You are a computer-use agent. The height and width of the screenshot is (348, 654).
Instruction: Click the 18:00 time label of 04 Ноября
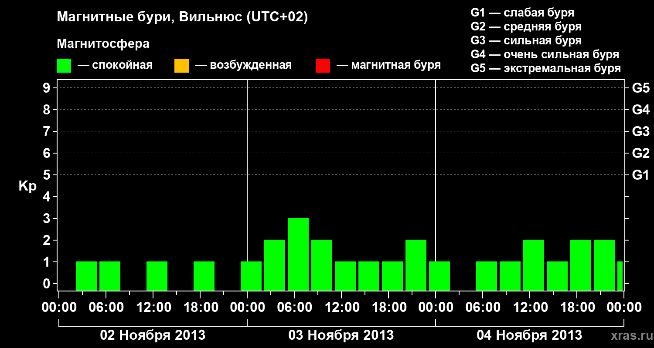[x=577, y=308]
